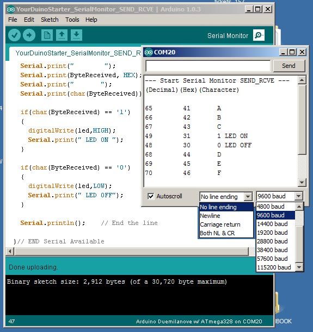Open the Tools menu

72,20
